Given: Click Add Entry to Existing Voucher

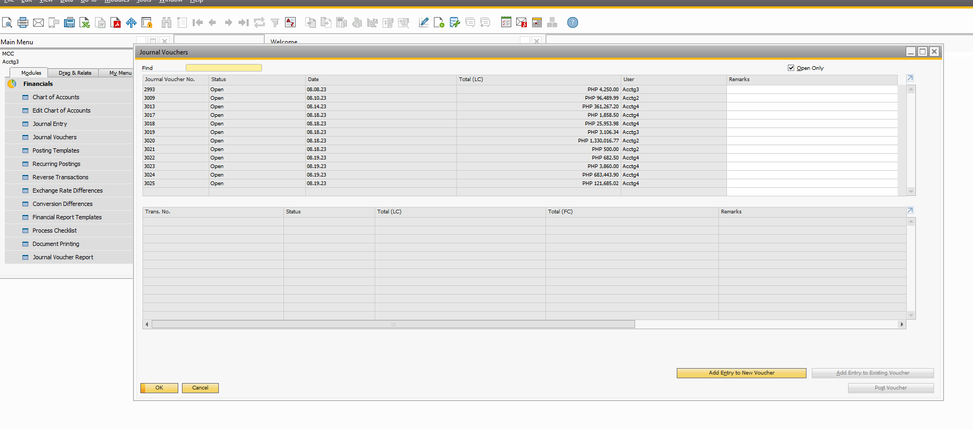Looking at the screenshot, I should [873, 373].
